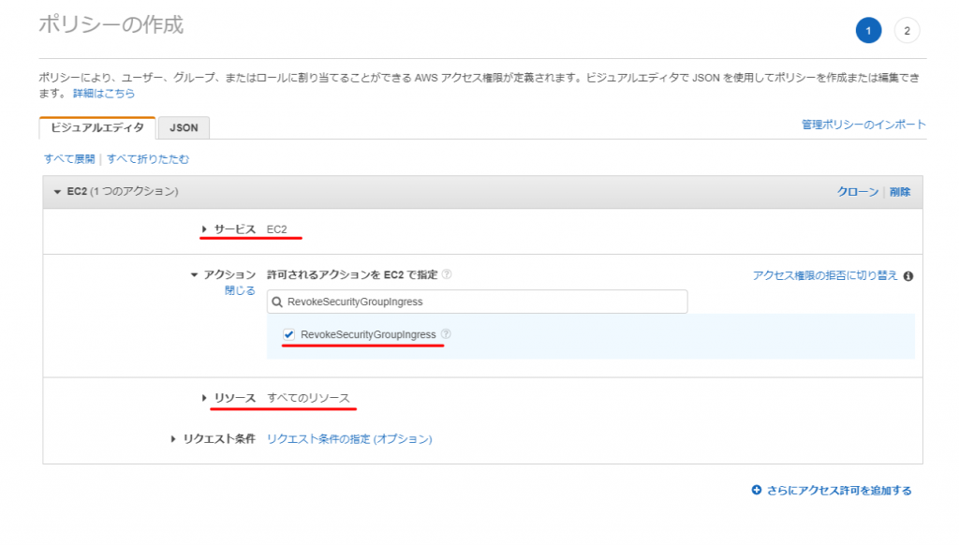This screenshot has height=545, width=959.
Task: Expand the リクエスト条件 row
Action: [173, 439]
